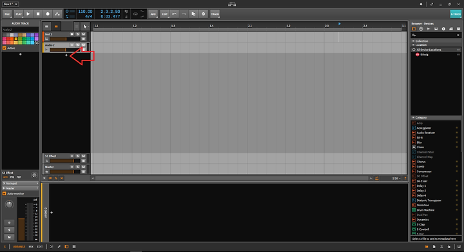Mute the S1 Effect track
The width and height of the screenshot is (464, 252).
tap(83, 156)
